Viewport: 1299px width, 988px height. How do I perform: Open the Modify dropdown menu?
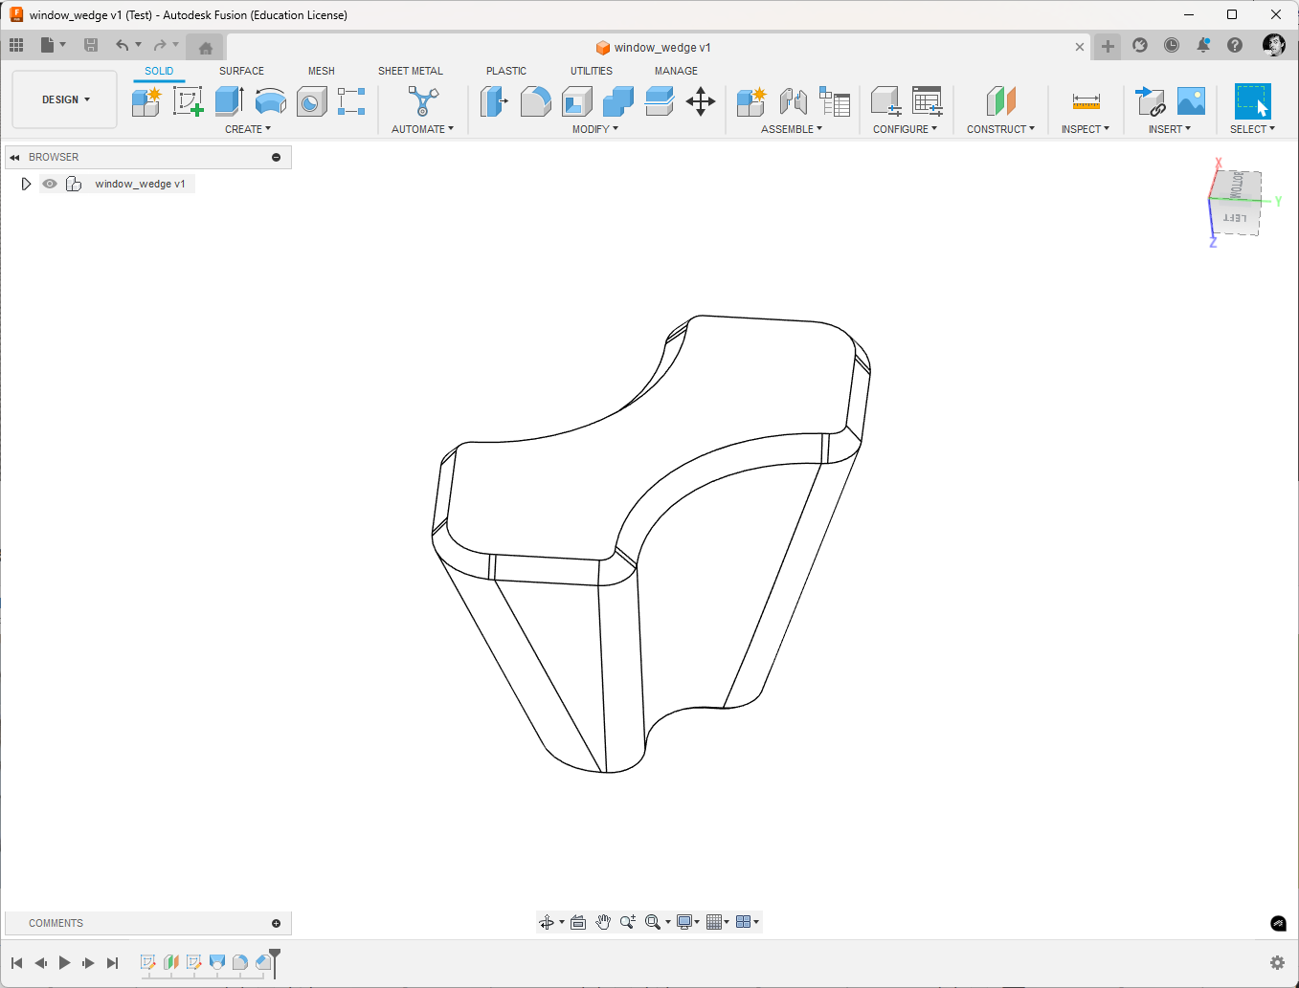pyautogui.click(x=595, y=129)
